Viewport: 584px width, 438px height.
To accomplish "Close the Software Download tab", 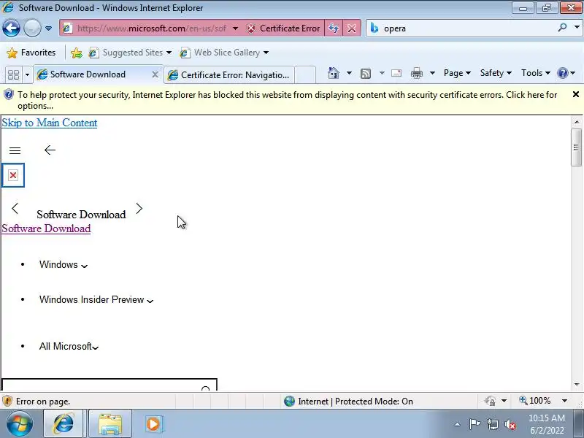I will click(155, 75).
